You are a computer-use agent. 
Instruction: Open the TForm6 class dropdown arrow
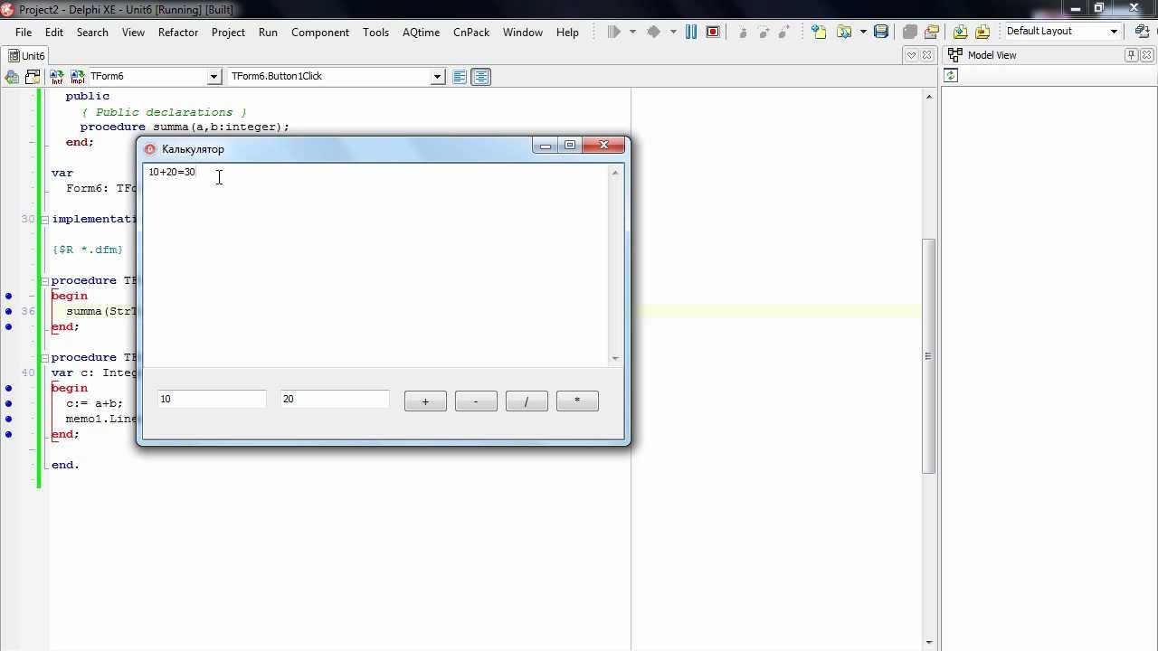[214, 77]
